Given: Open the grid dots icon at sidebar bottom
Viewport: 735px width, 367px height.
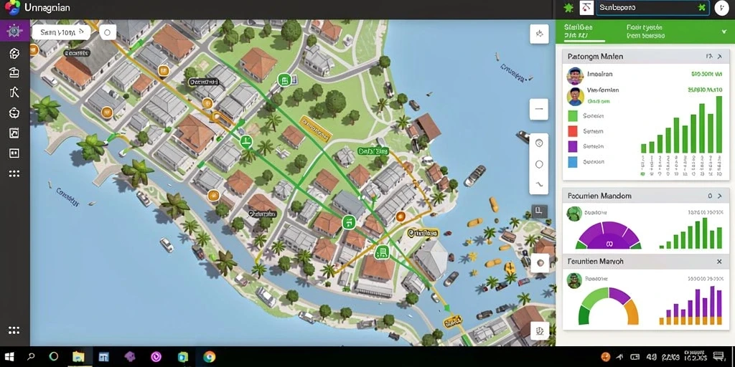Looking at the screenshot, I should [14, 330].
